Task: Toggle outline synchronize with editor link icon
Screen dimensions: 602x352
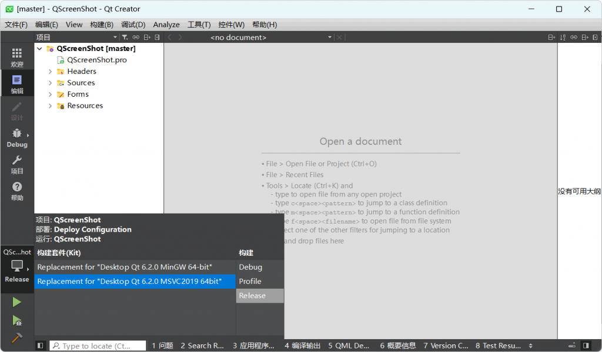Action: (574, 37)
